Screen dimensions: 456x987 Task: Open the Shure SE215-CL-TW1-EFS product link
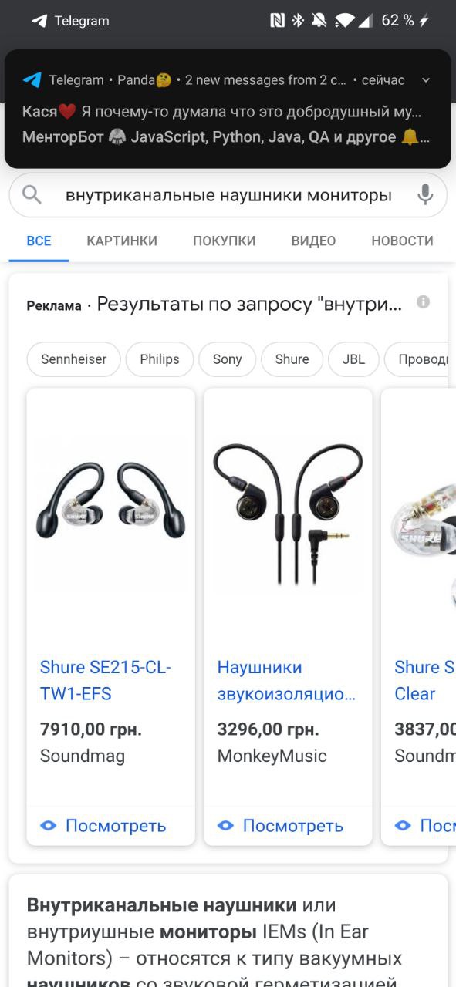(106, 680)
